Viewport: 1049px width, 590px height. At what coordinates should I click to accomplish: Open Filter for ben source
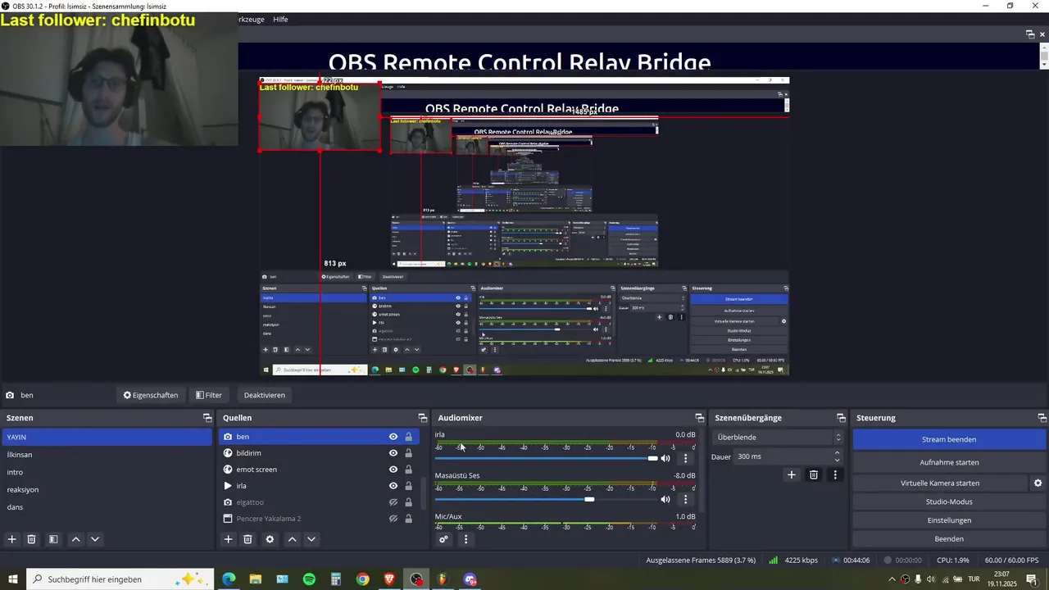[209, 395]
